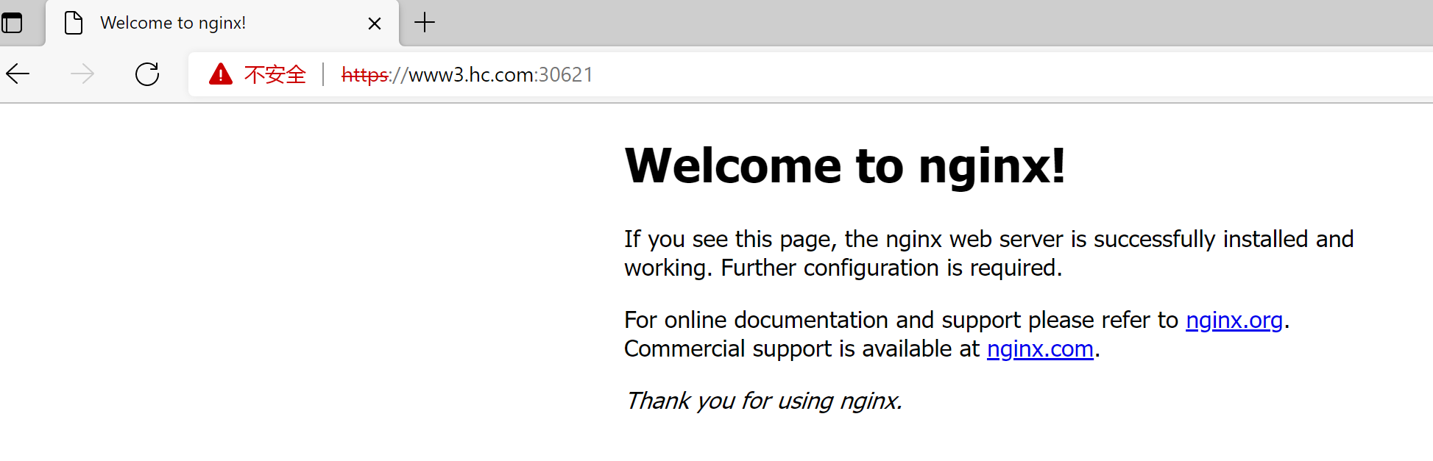Close the Welcome to nginx! tab
The image size is (1433, 461).
(374, 24)
